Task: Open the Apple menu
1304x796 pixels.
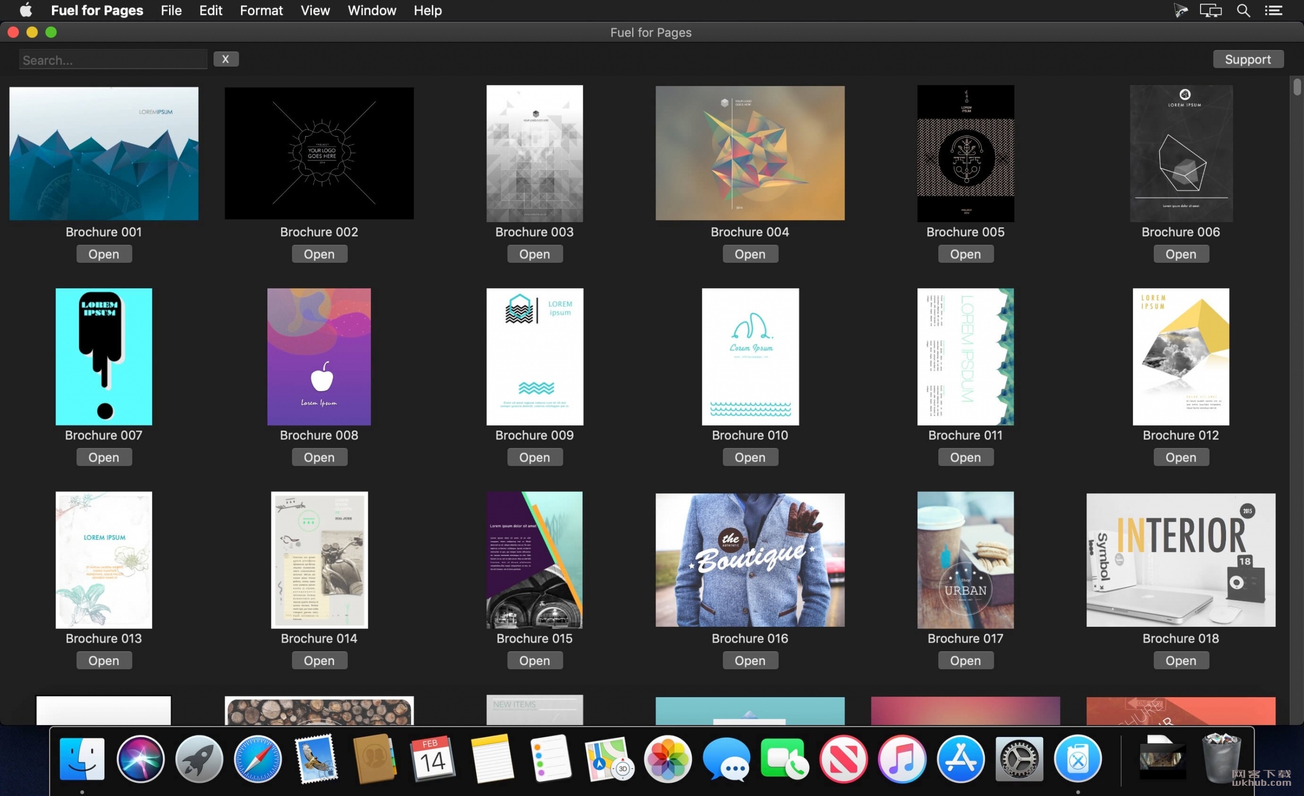Action: point(25,10)
